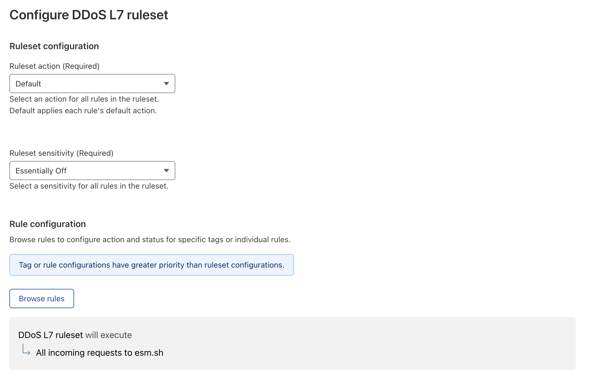Expand the dropdown showing Essentially Off
The height and width of the screenshot is (380, 610).
92,170
